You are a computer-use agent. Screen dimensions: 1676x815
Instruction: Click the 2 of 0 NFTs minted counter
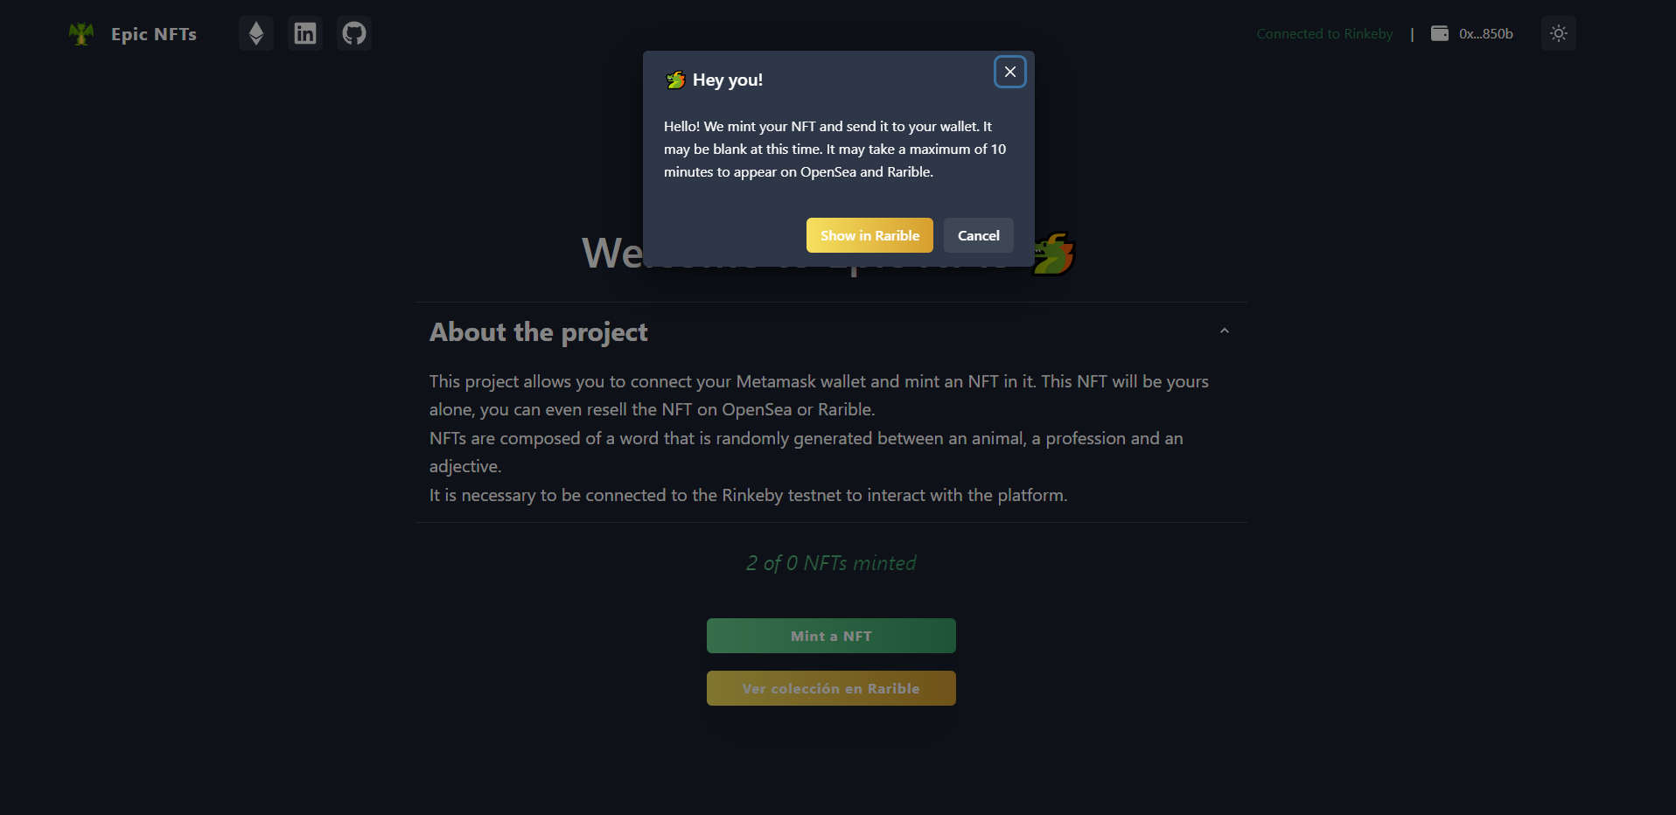[831, 563]
